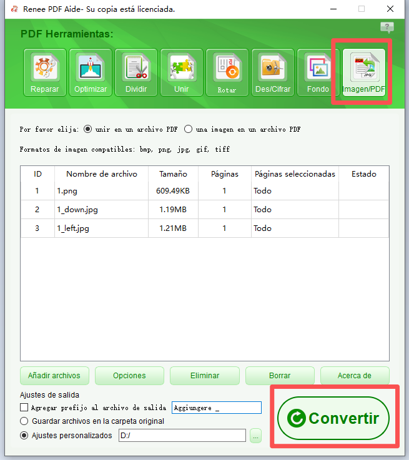Click the output prefix text field

[216, 408]
